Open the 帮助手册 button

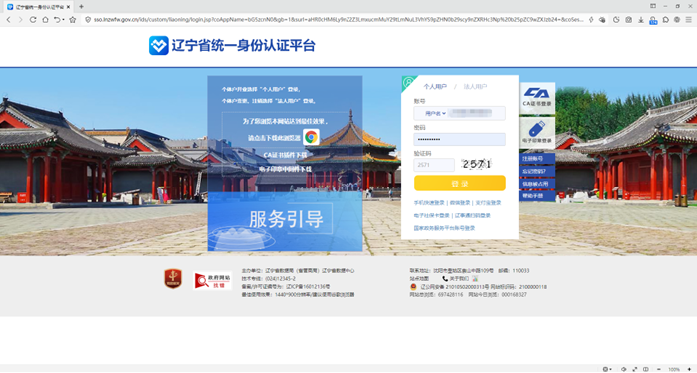[x=537, y=196]
